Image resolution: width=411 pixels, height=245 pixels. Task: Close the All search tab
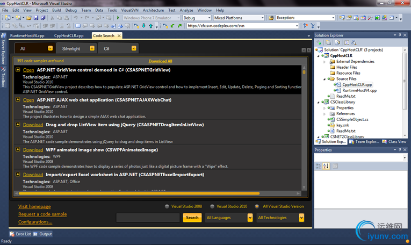[x=51, y=48]
